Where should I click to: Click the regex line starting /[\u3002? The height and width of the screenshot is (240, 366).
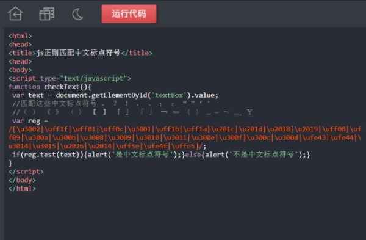pos(185,129)
